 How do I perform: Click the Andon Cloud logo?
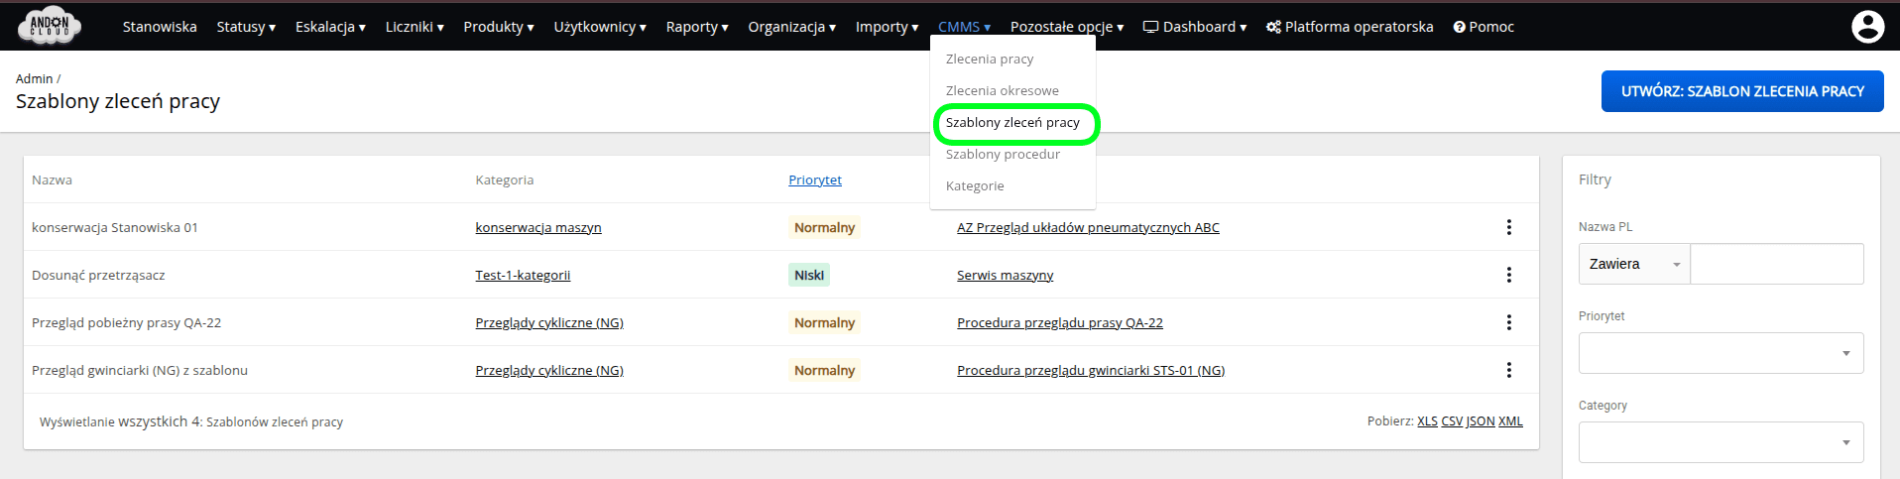point(50,26)
